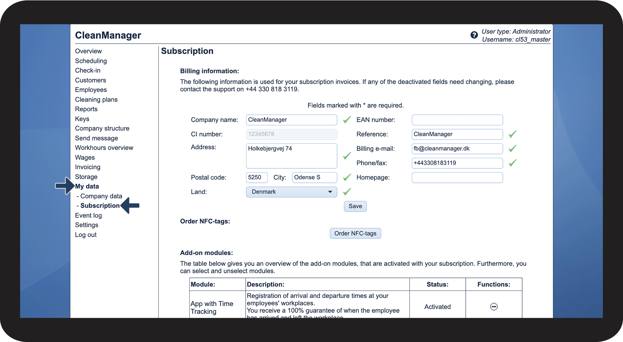This screenshot has width=623, height=342.
Task: Open Company data submenu item
Action: tap(101, 196)
